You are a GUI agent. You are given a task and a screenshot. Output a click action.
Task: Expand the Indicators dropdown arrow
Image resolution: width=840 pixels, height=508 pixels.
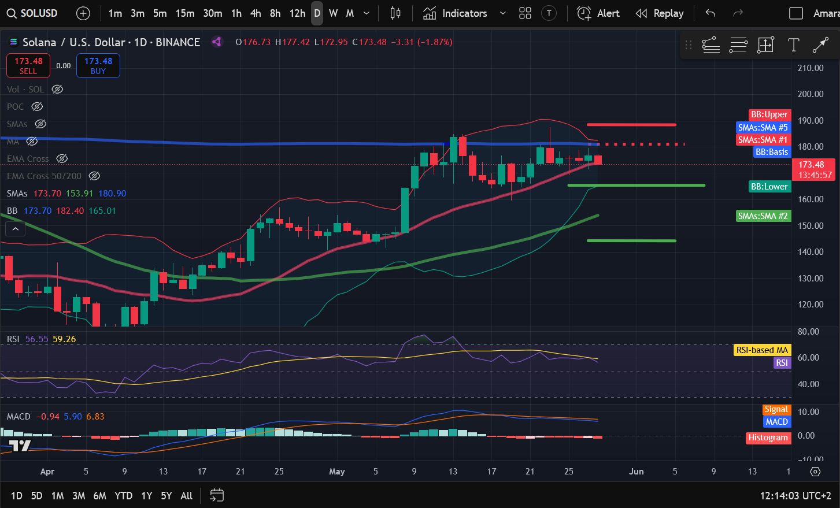pos(502,13)
